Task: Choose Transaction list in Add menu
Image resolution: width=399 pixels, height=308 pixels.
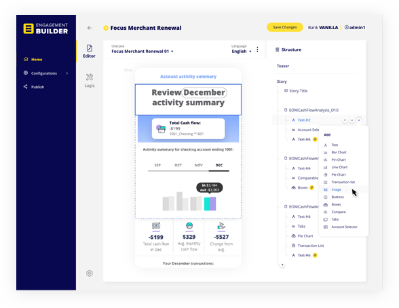Action: pyautogui.click(x=343, y=182)
